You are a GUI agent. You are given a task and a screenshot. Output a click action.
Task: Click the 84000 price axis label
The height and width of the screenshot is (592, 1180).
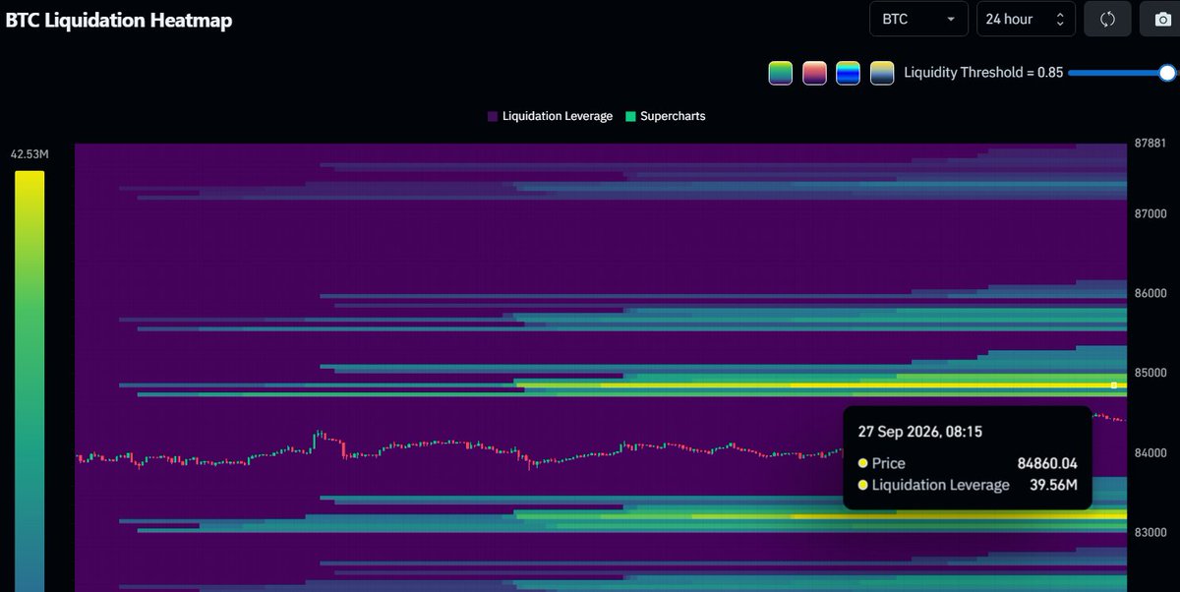[x=1150, y=452]
